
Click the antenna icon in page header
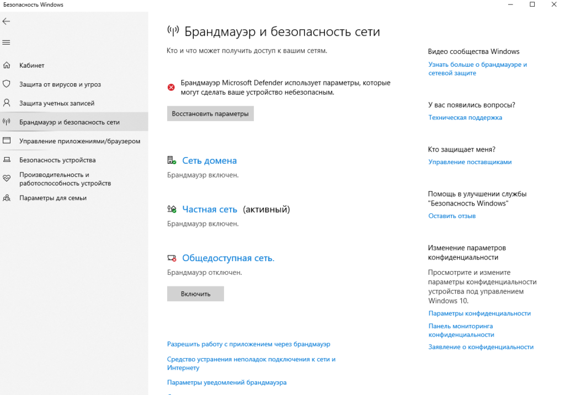pyautogui.click(x=173, y=31)
